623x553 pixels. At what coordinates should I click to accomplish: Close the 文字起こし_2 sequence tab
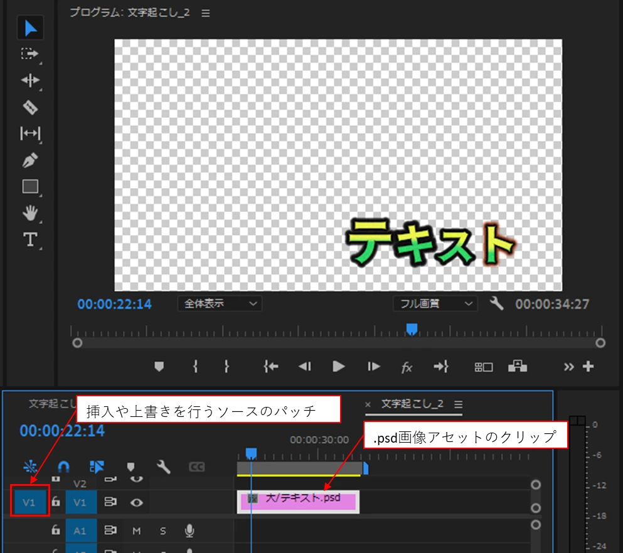click(368, 404)
